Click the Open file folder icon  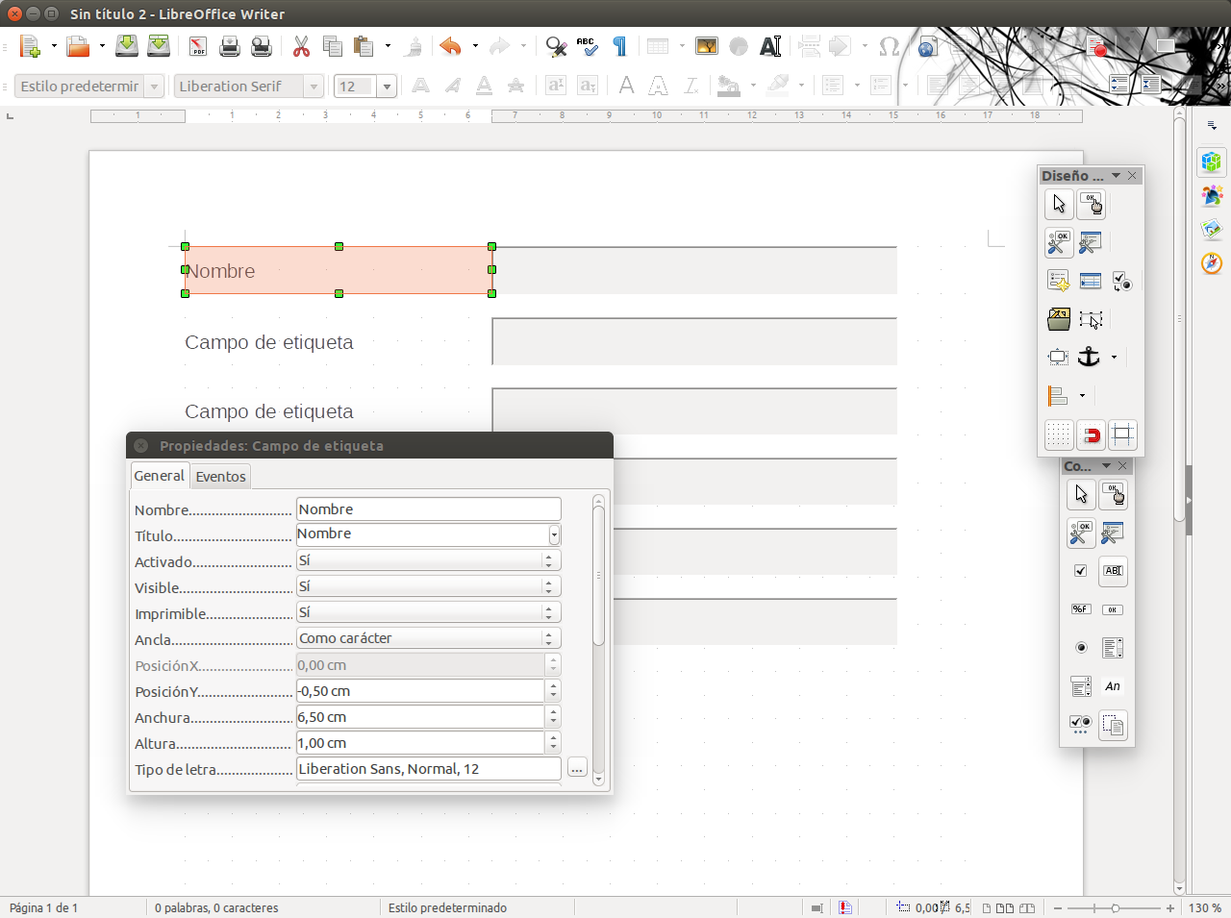pos(78,46)
